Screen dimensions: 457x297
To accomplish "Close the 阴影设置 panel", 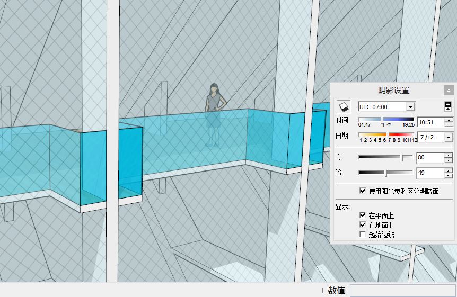I will tap(449, 91).
